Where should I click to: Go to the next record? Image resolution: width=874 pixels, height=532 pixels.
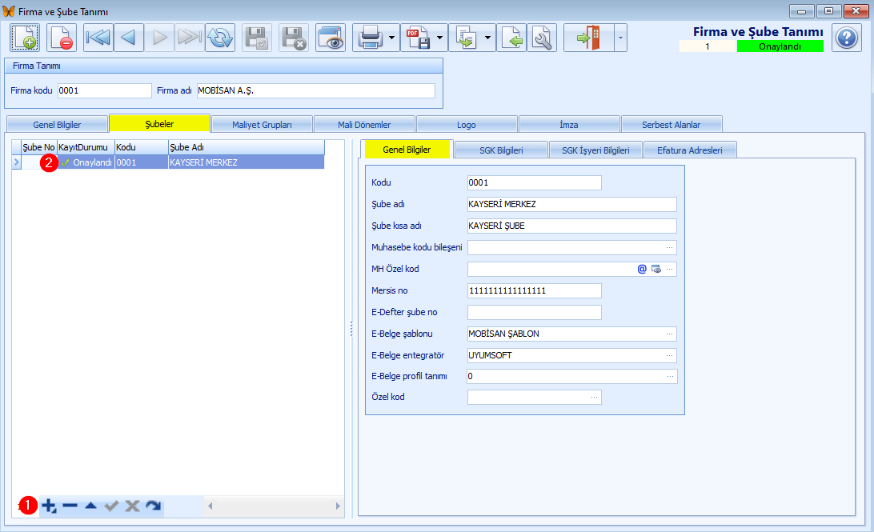coord(159,38)
